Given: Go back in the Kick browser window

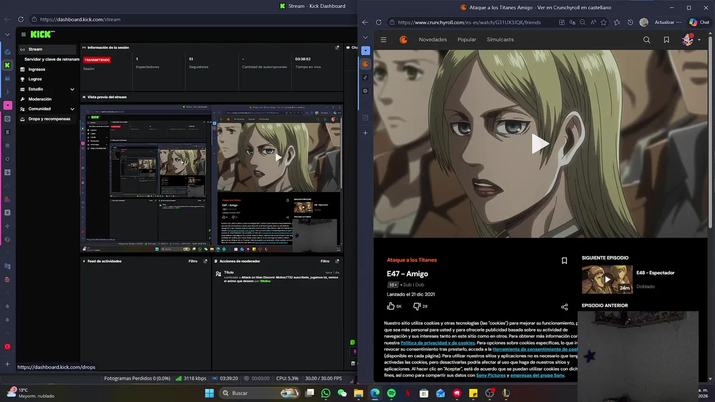Looking at the screenshot, I should point(7,20).
